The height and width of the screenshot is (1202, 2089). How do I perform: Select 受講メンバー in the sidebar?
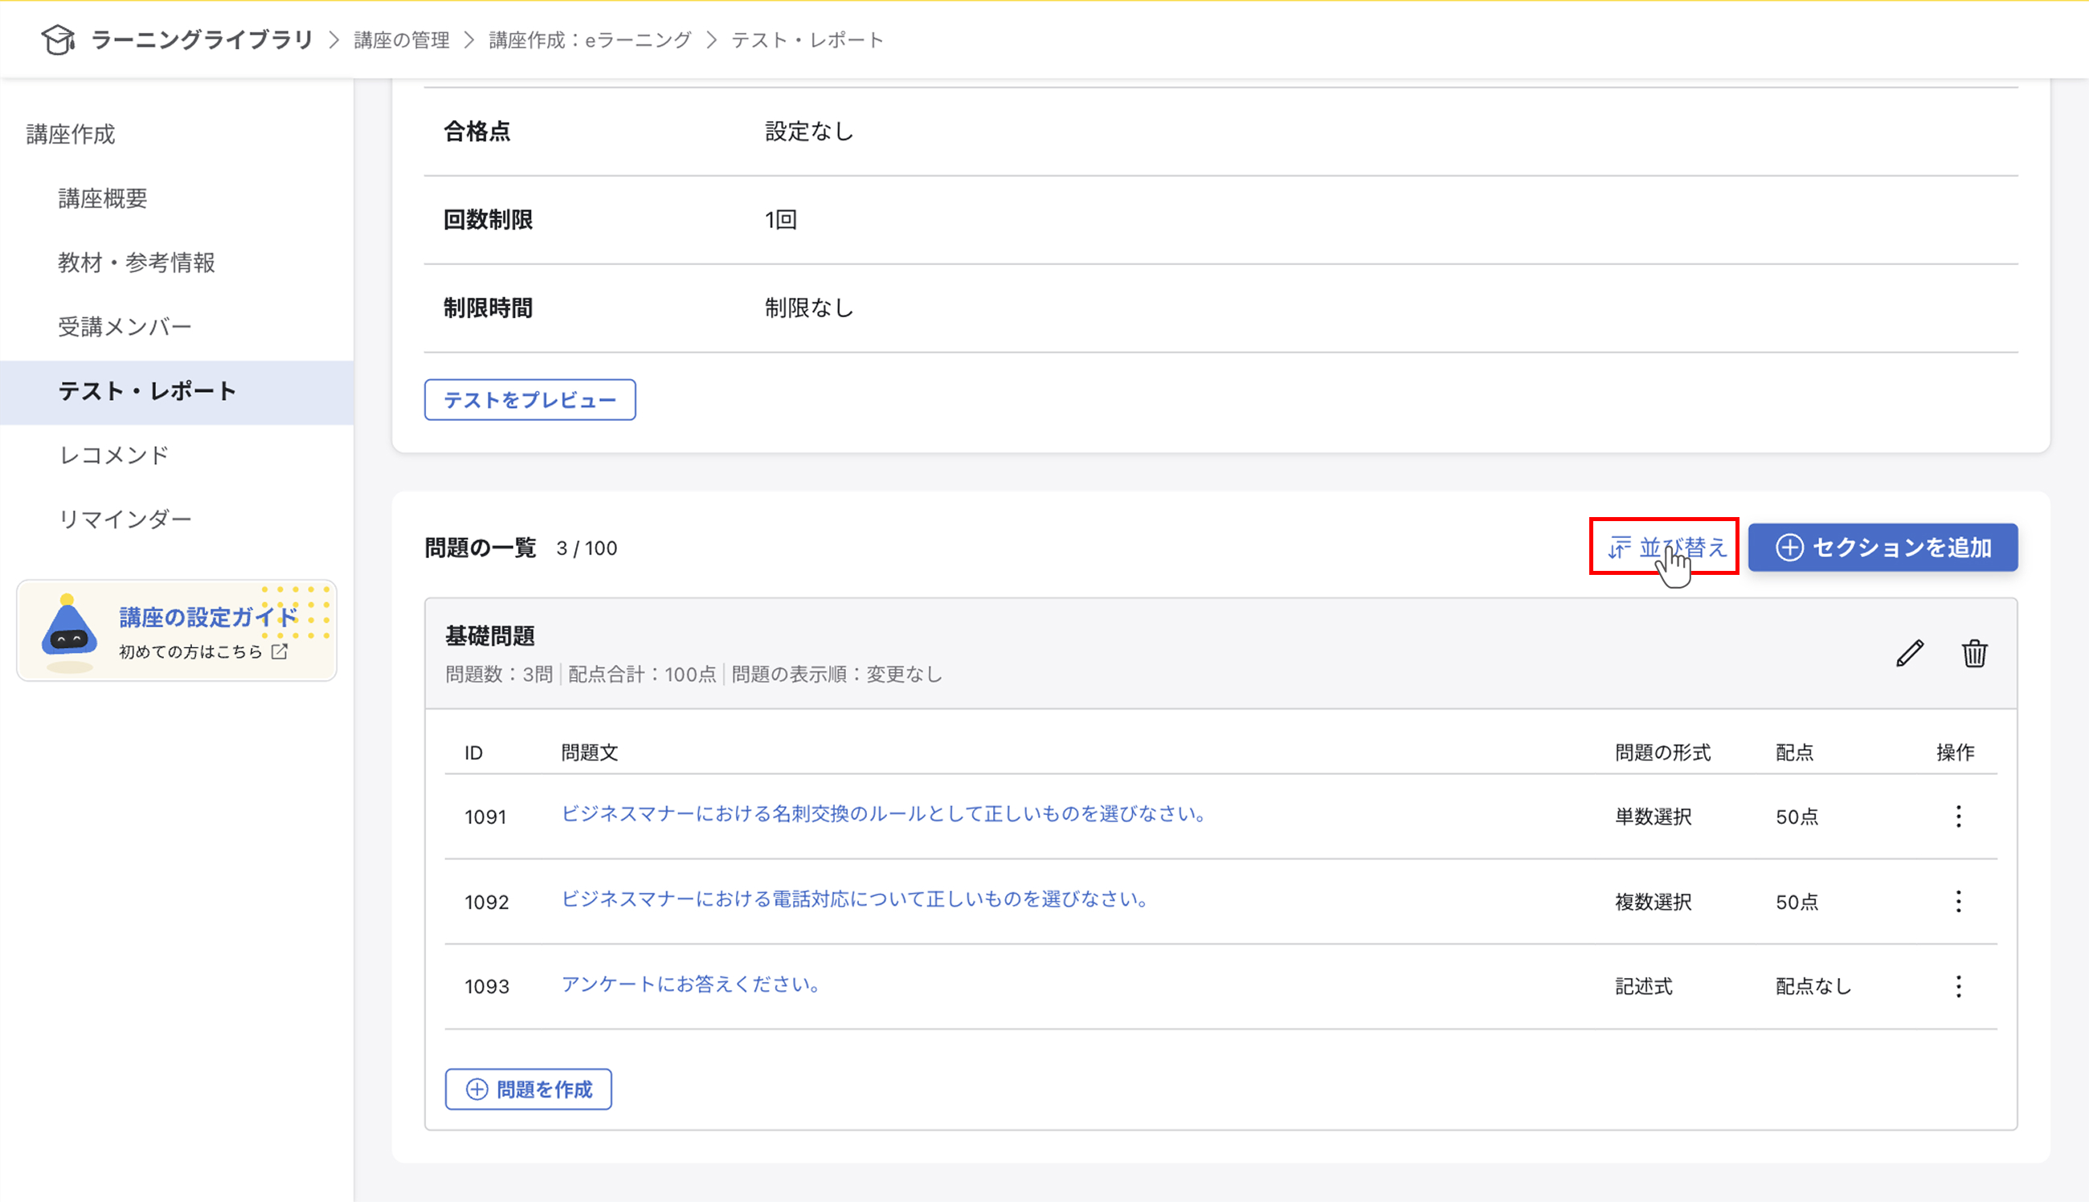pyautogui.click(x=125, y=326)
